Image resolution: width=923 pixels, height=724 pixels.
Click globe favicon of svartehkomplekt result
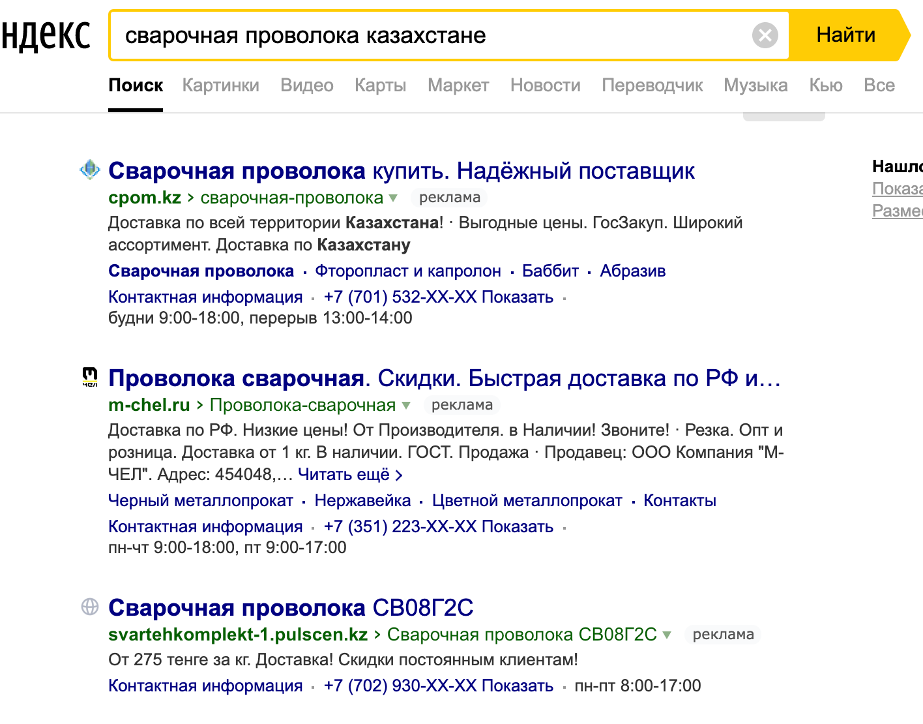(89, 607)
